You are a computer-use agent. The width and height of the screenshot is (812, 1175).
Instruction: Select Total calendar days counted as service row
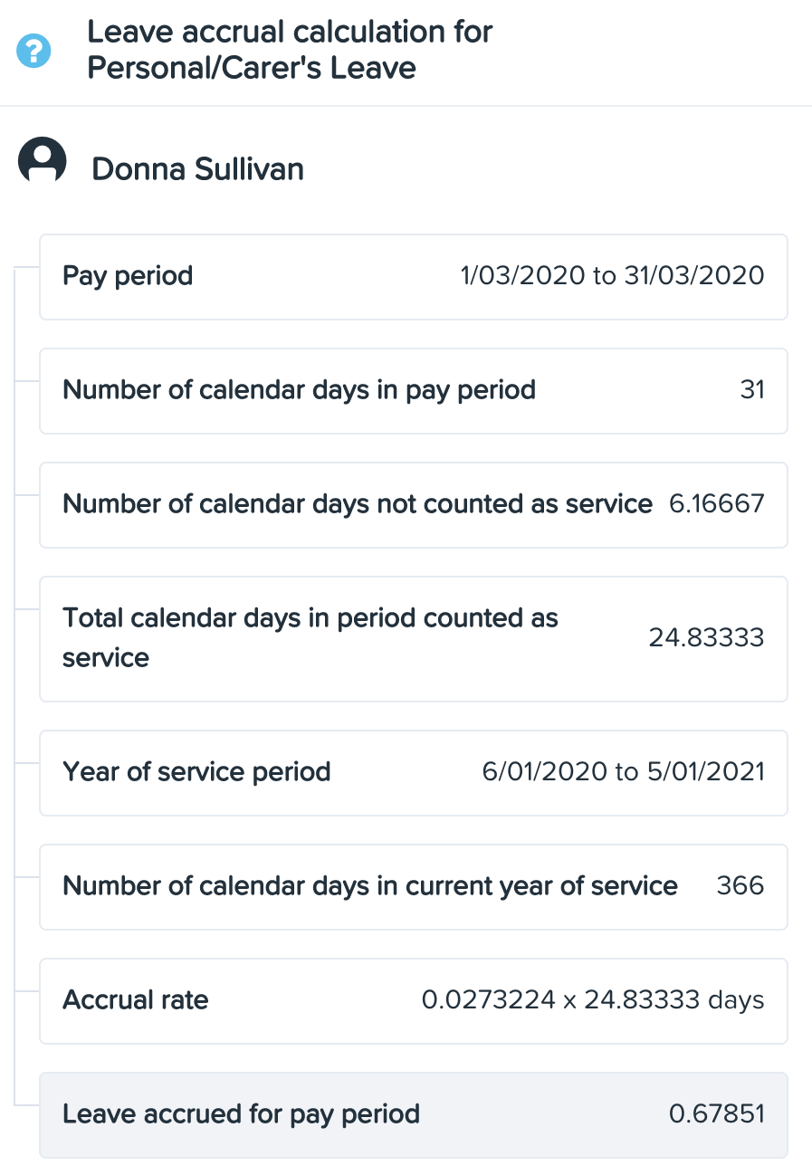pos(414,639)
